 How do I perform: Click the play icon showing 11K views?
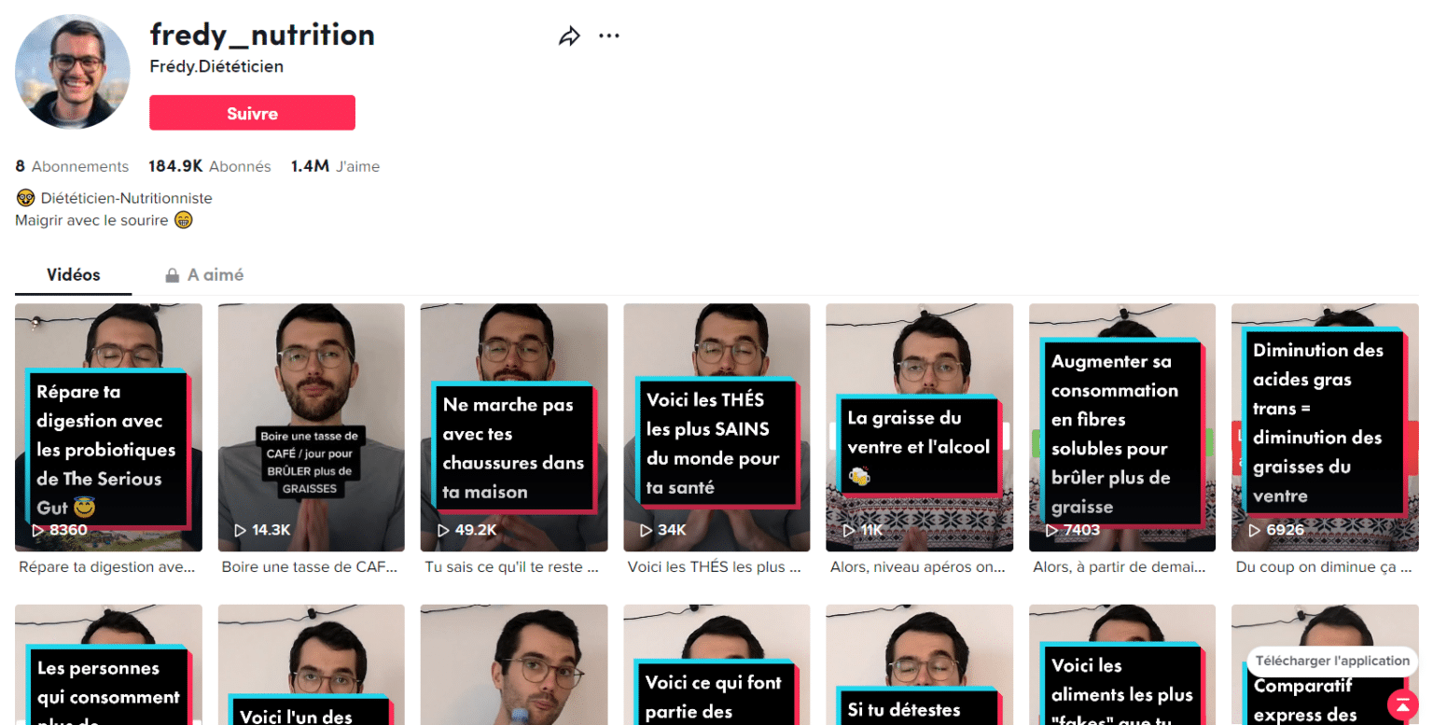pyautogui.click(x=850, y=529)
